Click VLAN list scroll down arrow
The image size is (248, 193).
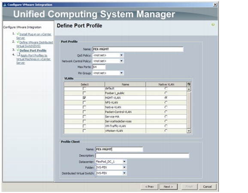coord(189,131)
